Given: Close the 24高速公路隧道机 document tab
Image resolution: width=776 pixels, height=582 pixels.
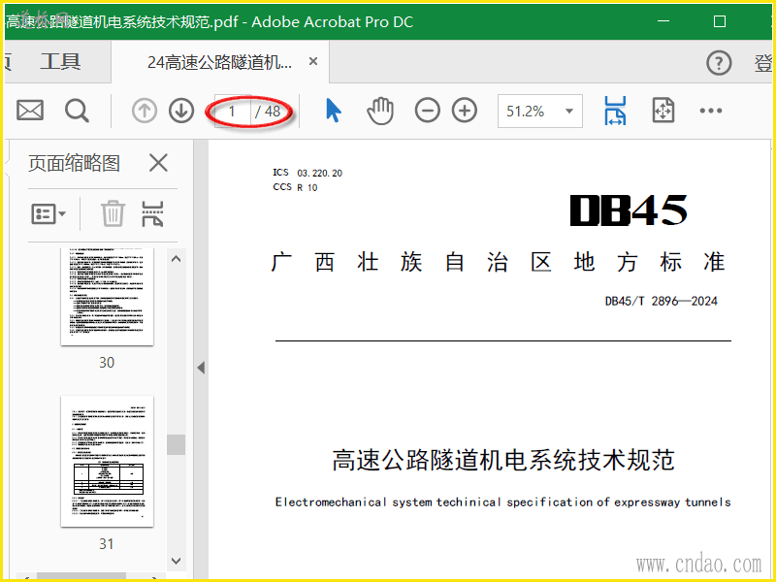Looking at the screenshot, I should tap(313, 61).
